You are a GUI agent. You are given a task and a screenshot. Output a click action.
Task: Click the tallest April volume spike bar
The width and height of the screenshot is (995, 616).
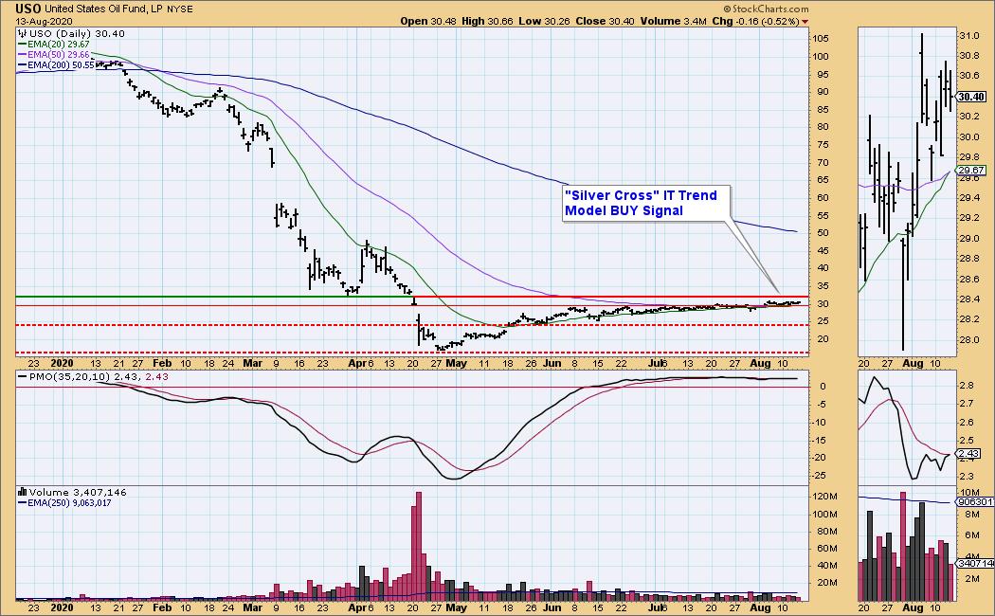pos(418,546)
